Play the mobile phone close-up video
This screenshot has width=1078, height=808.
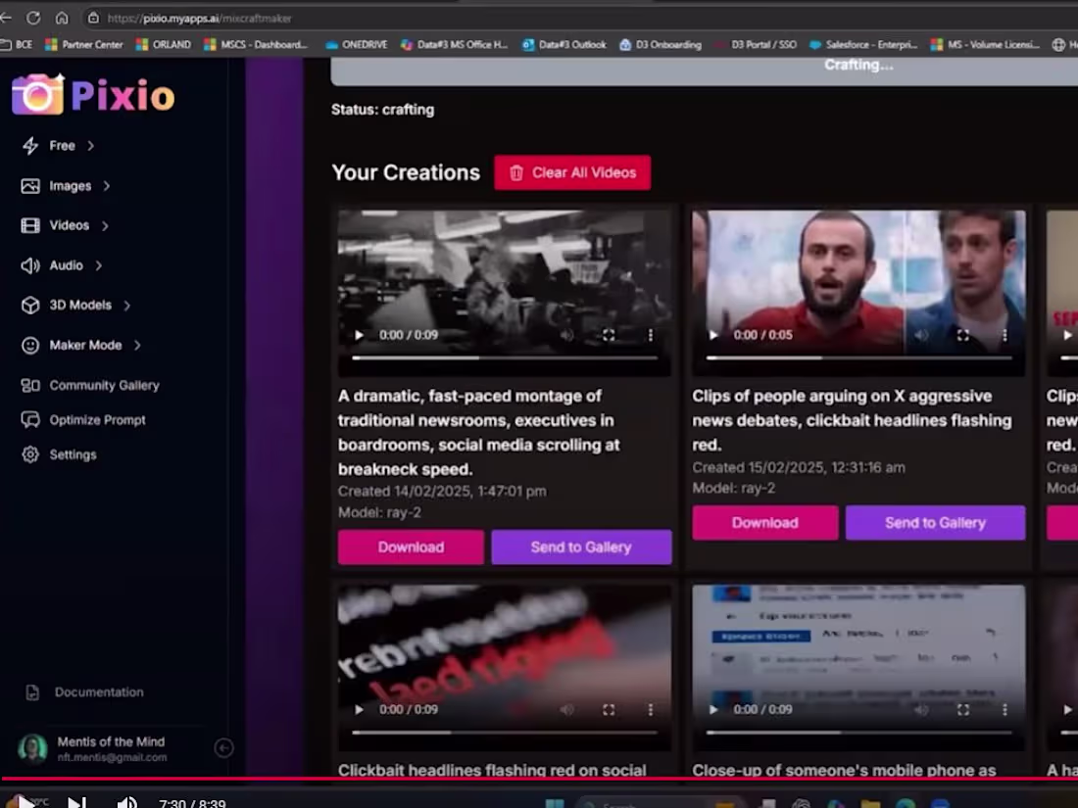click(713, 710)
